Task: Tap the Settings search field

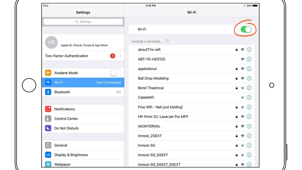Action: [x=83, y=22]
